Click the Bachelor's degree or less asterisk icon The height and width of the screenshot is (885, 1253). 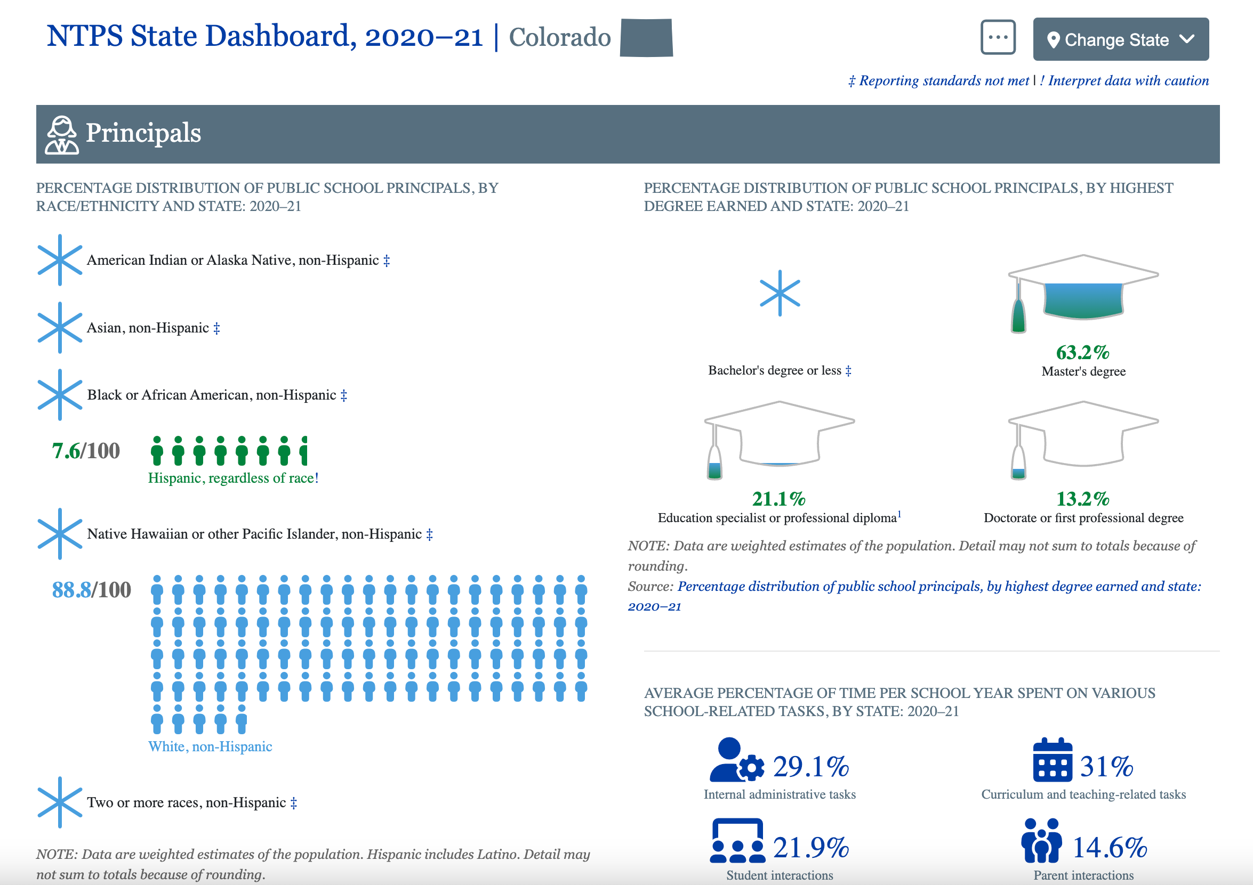[780, 293]
